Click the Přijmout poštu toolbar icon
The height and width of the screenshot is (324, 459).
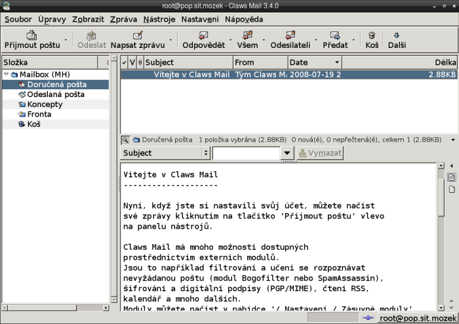31,35
